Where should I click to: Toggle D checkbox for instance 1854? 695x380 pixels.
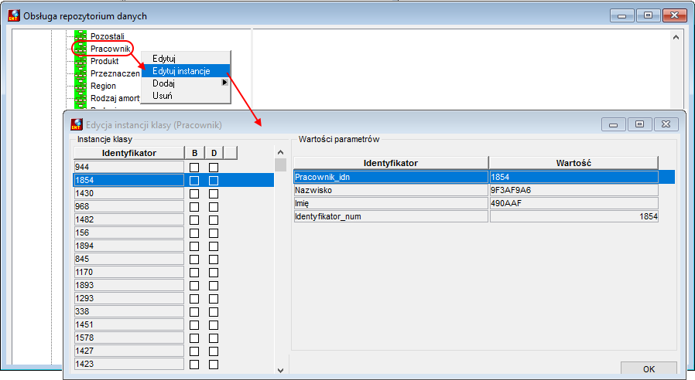214,181
